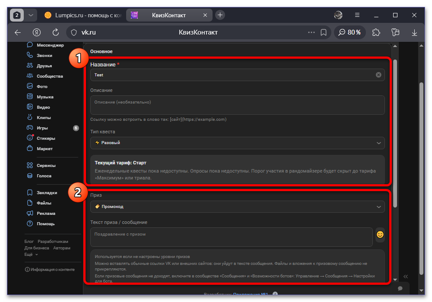Open the page zoom 80% control
This screenshot has height=302, width=432.
349,32
